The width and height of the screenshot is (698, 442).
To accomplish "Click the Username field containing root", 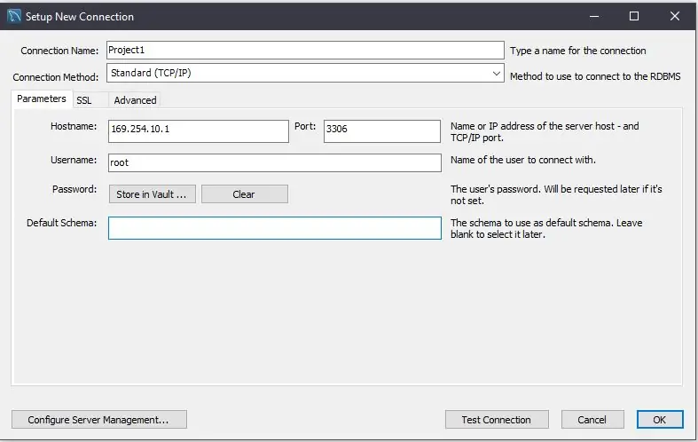I will pos(275,162).
